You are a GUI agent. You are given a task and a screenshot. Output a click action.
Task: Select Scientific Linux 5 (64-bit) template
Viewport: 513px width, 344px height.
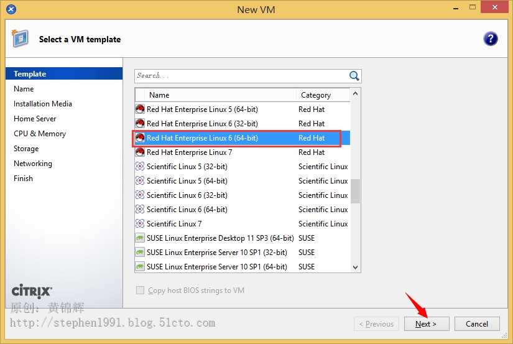click(243, 180)
